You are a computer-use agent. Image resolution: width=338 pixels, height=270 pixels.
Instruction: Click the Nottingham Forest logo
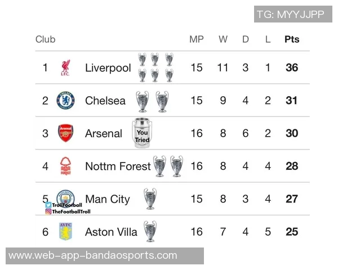(x=65, y=166)
